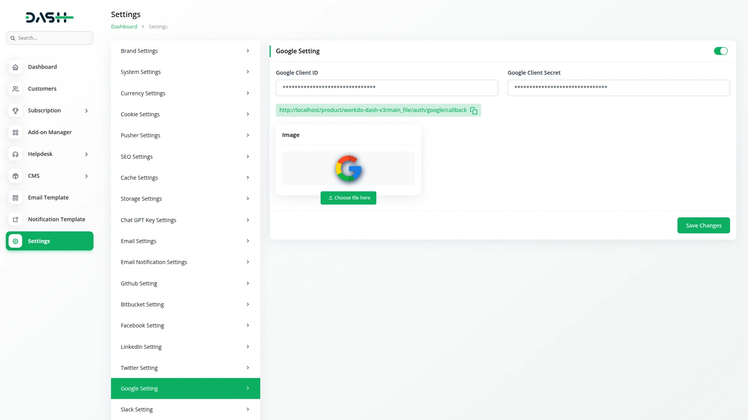
Task: Click the Google Client ID input field
Action: 387,87
